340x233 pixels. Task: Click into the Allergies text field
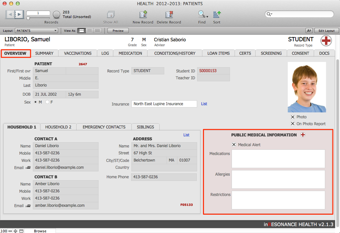(278, 179)
